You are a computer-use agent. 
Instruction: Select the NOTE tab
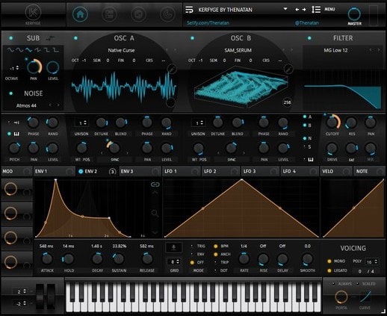(x=369, y=171)
